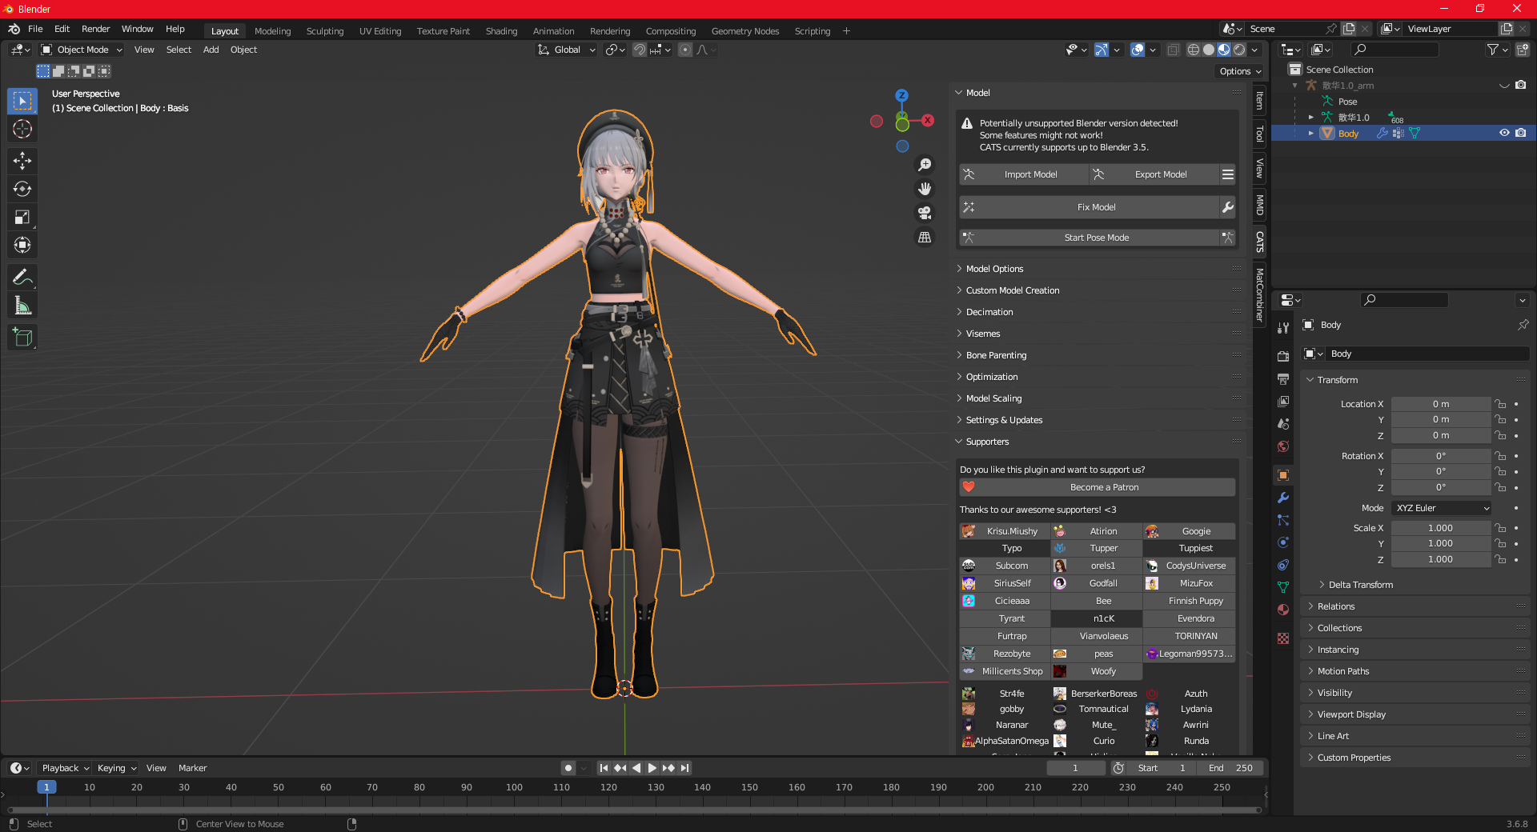
Task: Open the Render properties tab
Action: tap(1283, 356)
